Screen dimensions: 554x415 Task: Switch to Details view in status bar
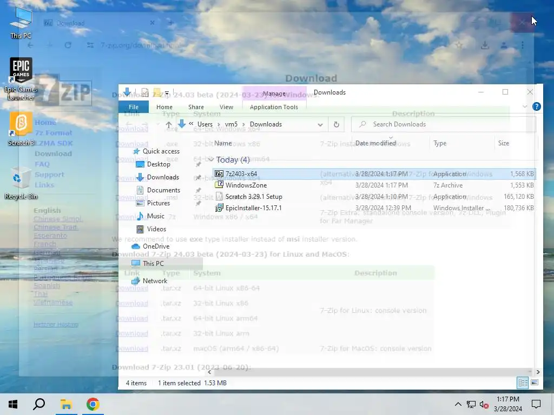coord(523,383)
